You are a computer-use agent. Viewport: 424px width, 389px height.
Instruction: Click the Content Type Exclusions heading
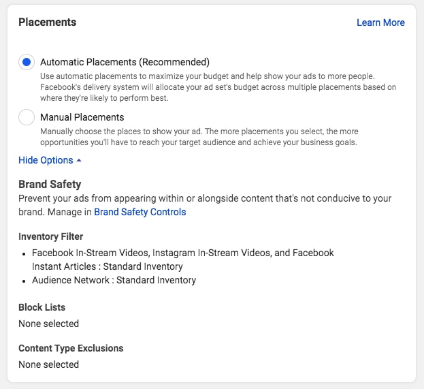[x=71, y=348]
